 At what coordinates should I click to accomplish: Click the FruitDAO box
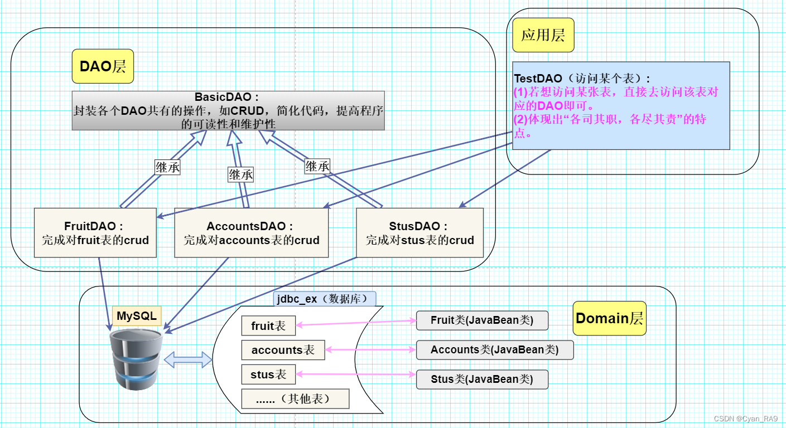tap(95, 232)
